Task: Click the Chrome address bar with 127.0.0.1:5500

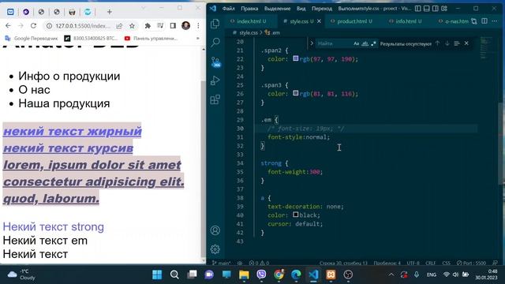Action: pyautogui.click(x=82, y=26)
